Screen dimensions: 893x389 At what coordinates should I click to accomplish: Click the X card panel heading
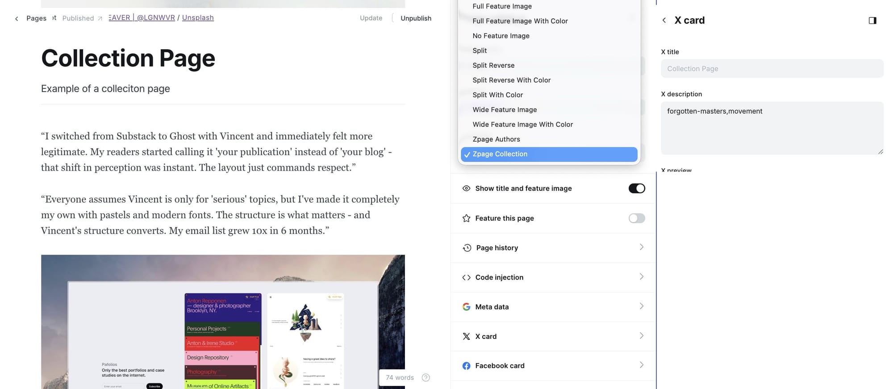click(689, 20)
